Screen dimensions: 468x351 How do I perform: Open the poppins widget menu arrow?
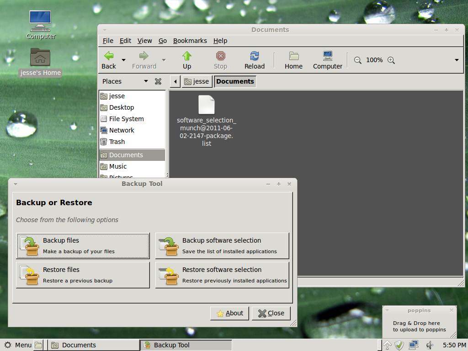[387, 310]
